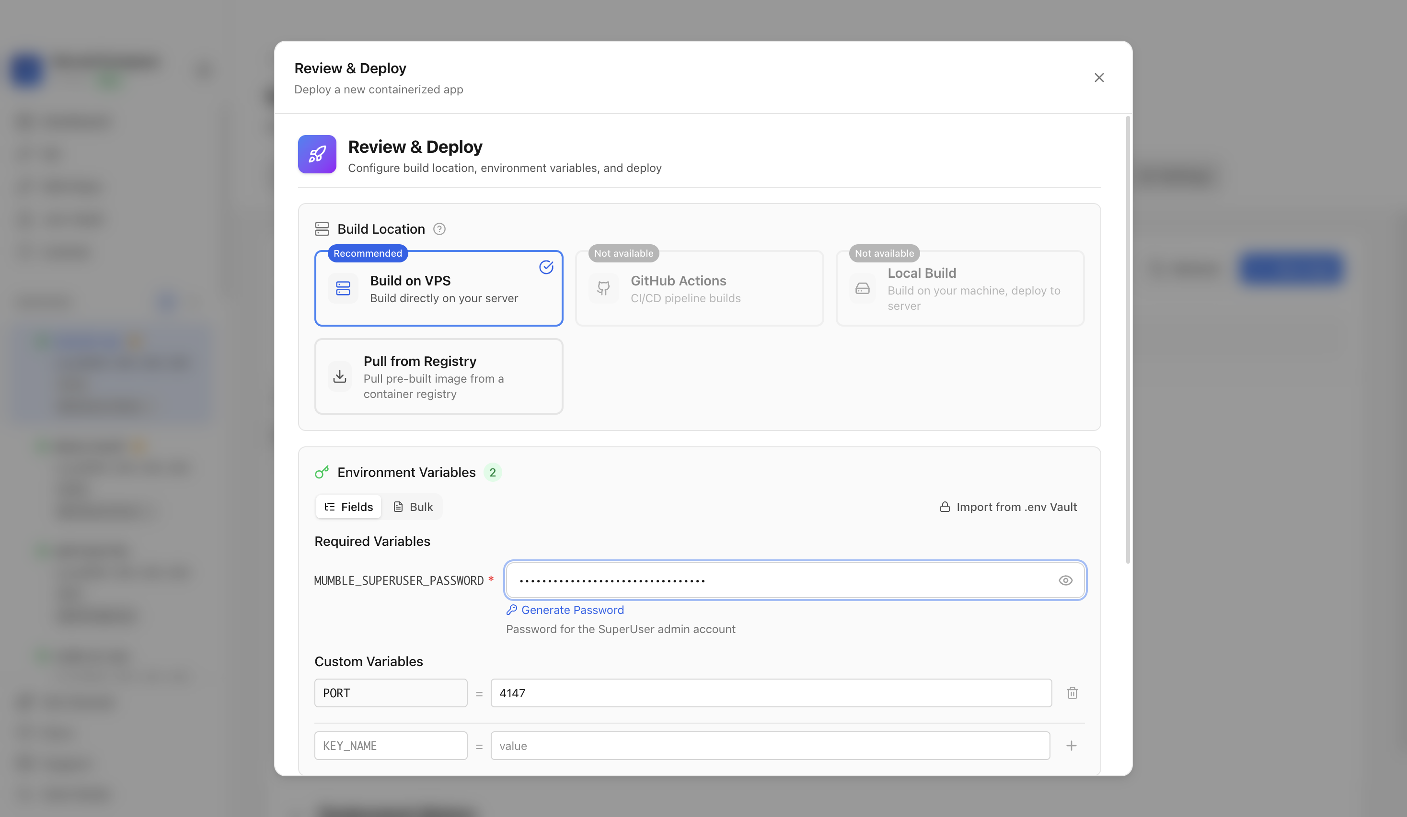
Task: Click the Custom Variables heading
Action: (369, 661)
